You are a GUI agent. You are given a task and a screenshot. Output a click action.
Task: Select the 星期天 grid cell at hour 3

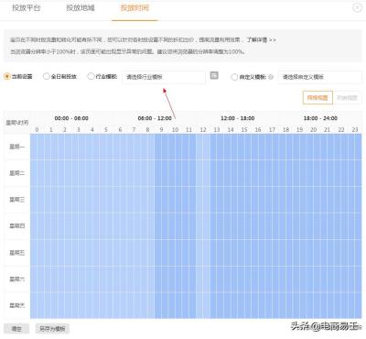click(x=79, y=305)
